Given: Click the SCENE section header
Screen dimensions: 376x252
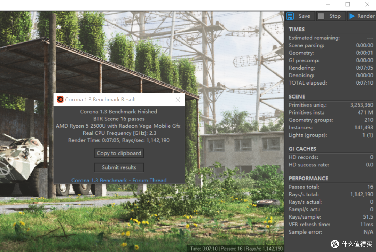Looking at the screenshot, I should [297, 97].
